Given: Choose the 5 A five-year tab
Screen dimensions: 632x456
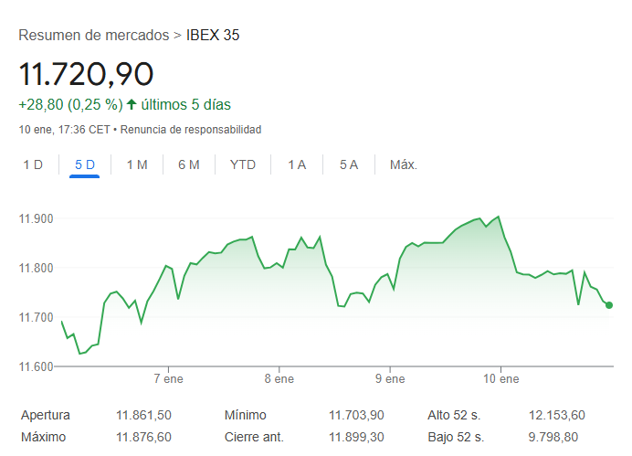Looking at the screenshot, I should [x=349, y=164].
